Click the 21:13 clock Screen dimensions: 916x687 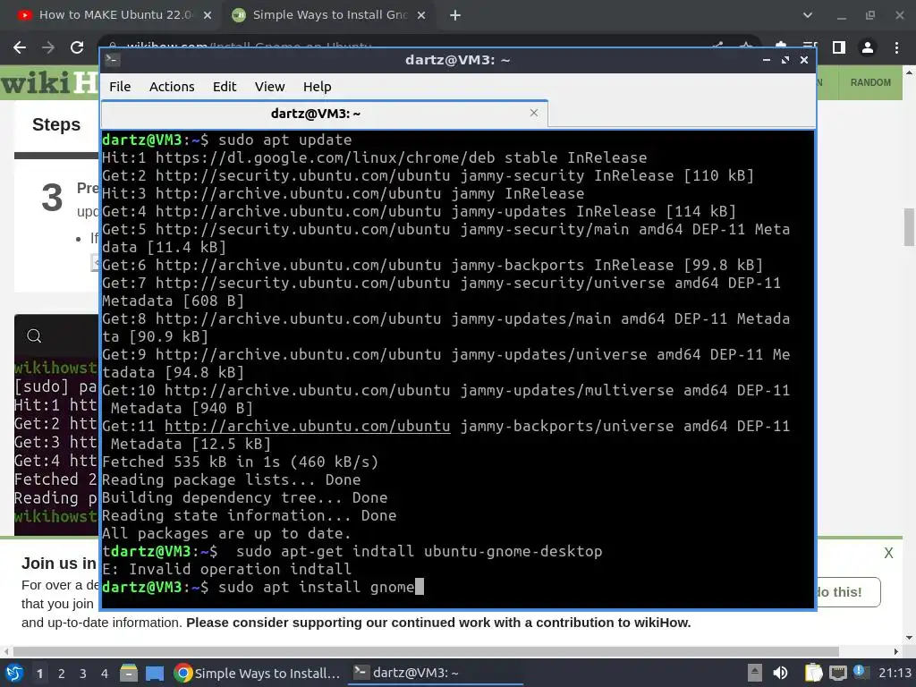pos(895,673)
